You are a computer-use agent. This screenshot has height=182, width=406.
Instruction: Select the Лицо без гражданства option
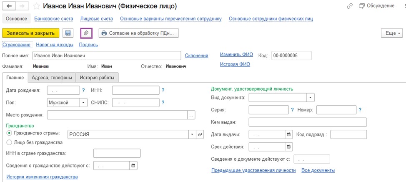[9, 142]
